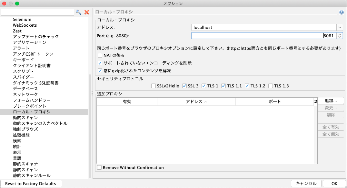Select 動的スキャン option

pyautogui.click(x=25, y=118)
